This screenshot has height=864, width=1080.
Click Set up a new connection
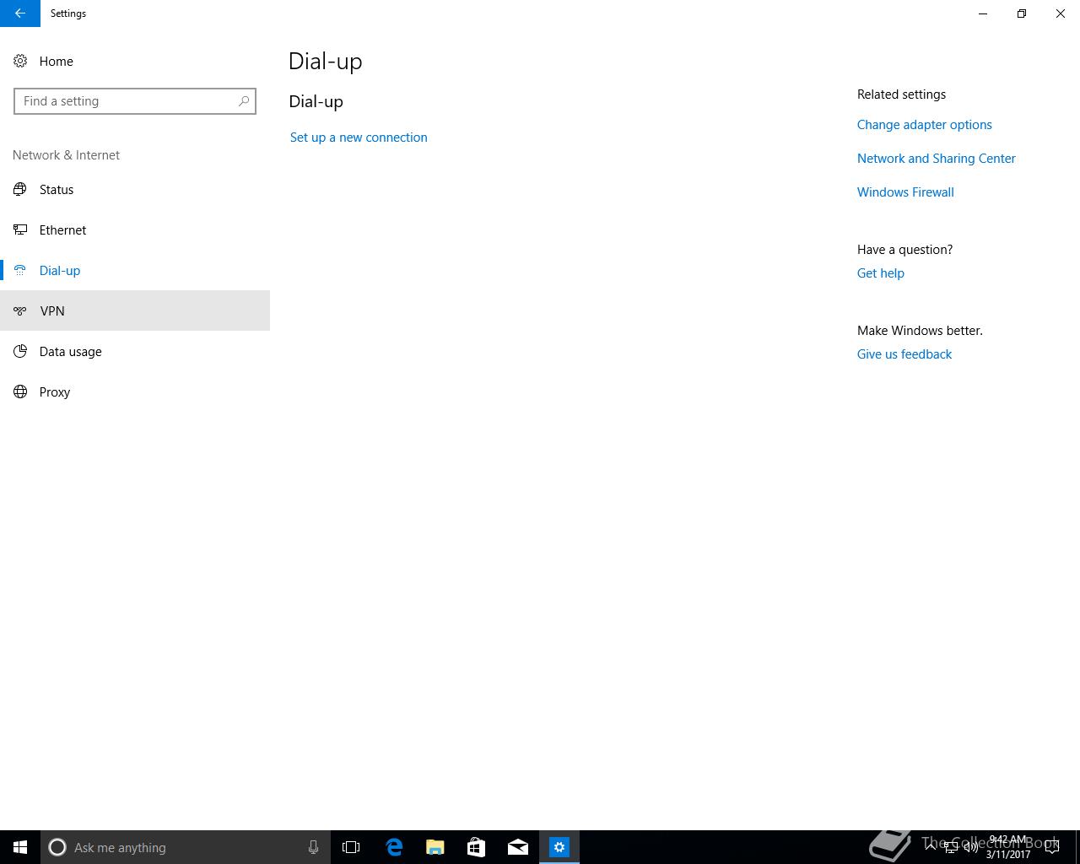[359, 138]
